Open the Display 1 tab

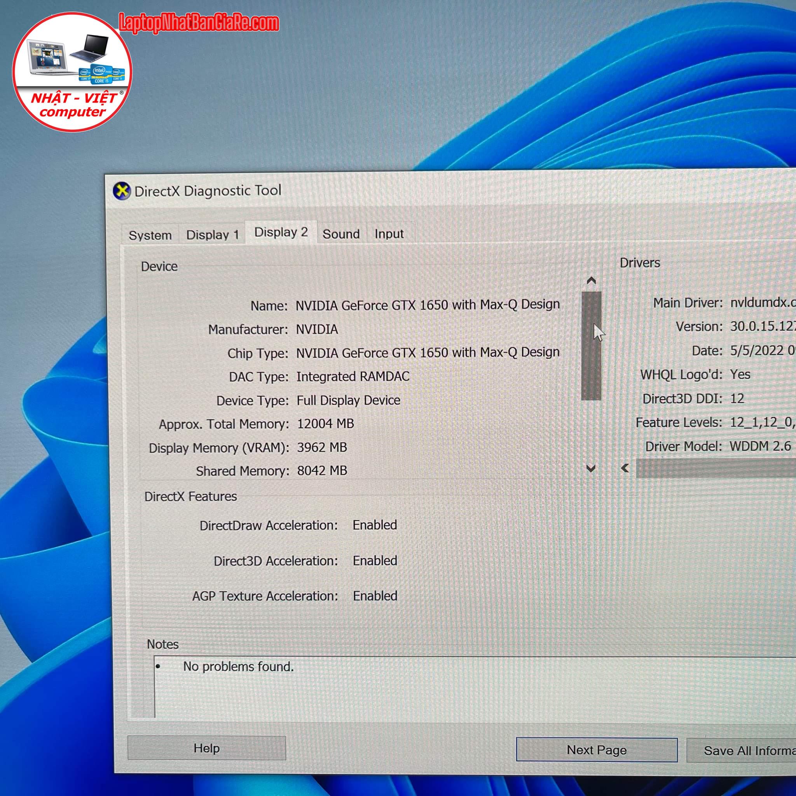pos(213,235)
